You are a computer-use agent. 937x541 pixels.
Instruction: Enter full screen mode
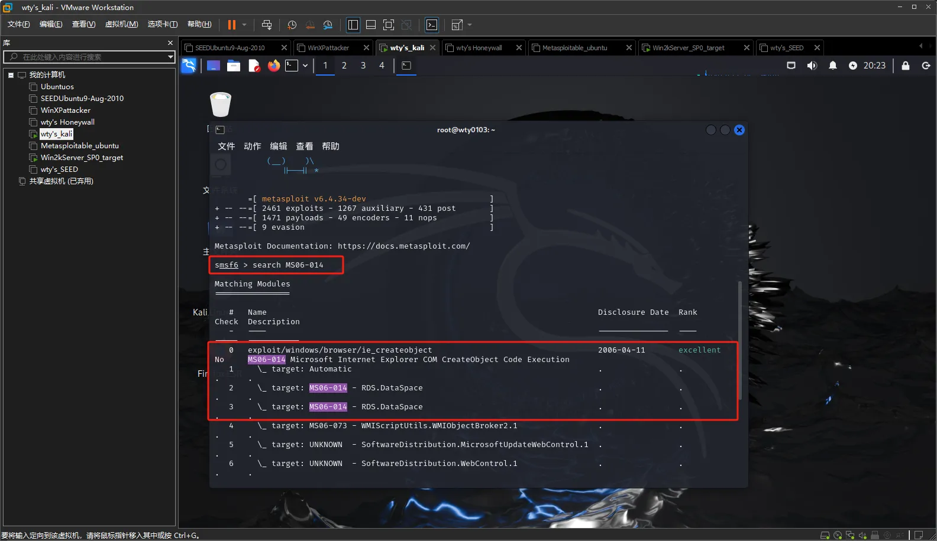pyautogui.click(x=389, y=25)
